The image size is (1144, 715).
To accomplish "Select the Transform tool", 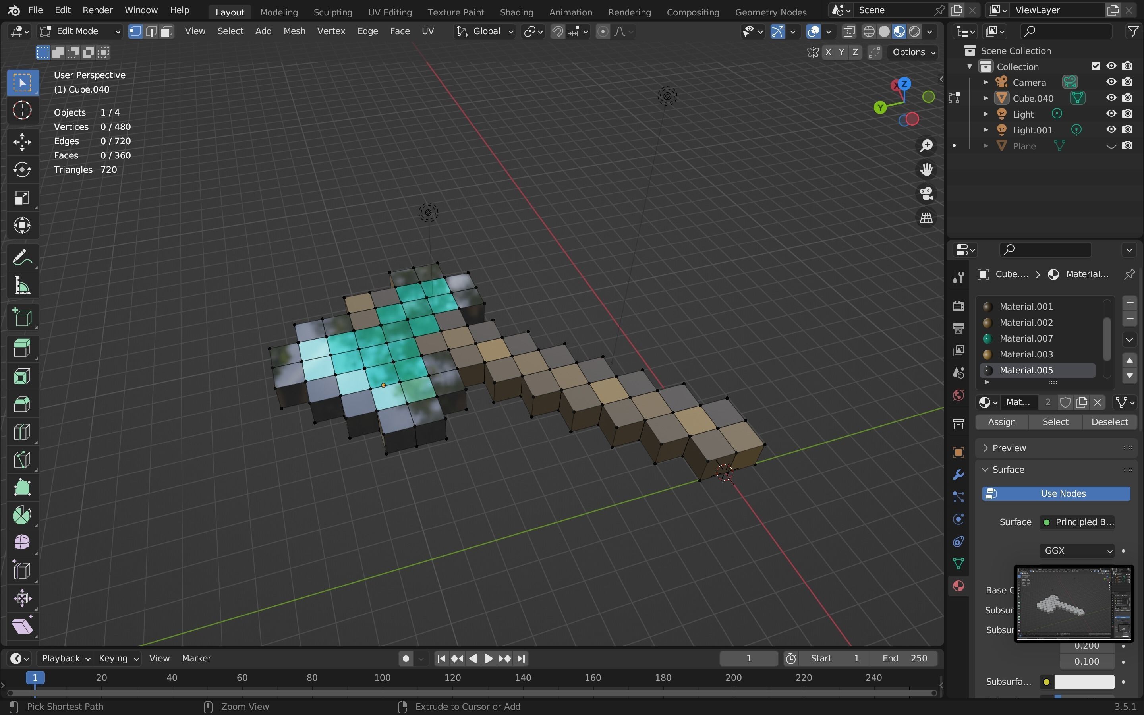I will 22,226.
